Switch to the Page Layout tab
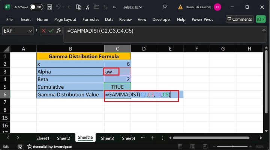The width and height of the screenshot is (270, 150). point(65,20)
